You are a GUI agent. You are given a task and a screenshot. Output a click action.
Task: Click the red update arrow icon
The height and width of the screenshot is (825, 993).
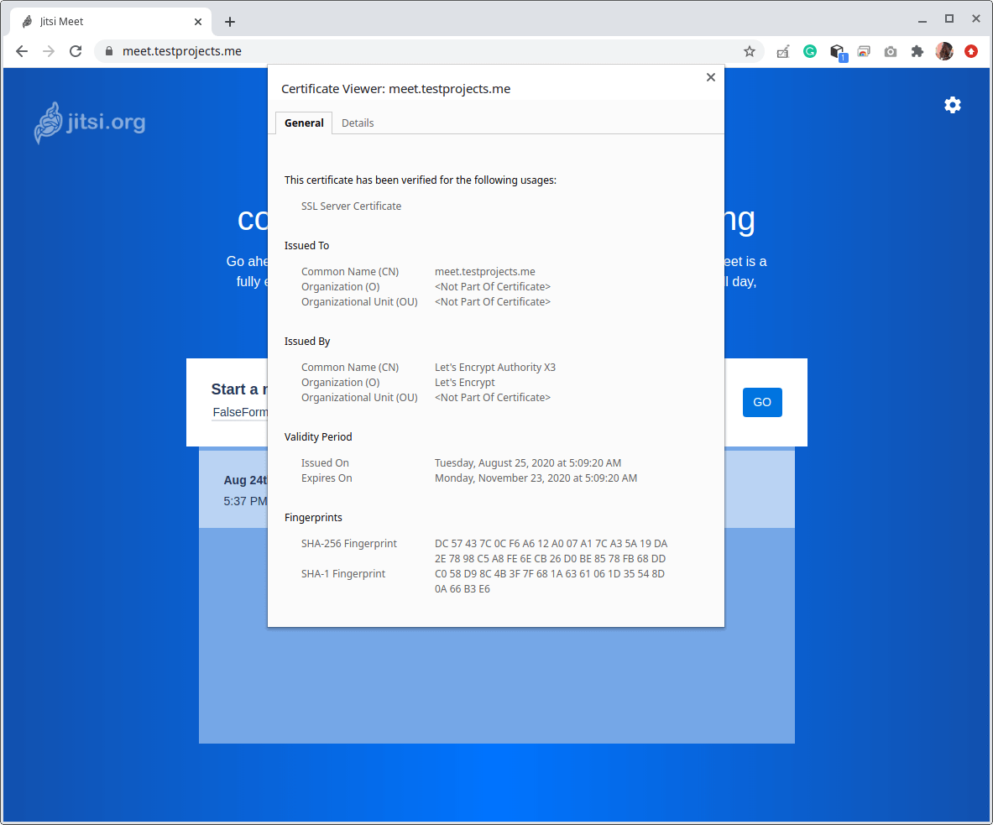click(971, 51)
